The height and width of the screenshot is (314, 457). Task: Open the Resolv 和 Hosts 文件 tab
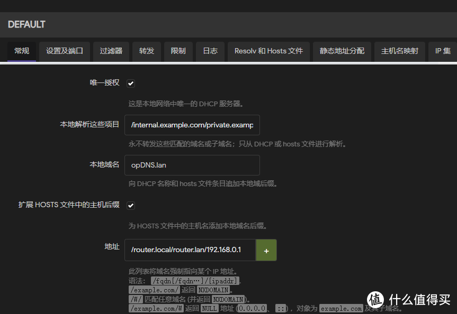pyautogui.click(x=268, y=51)
